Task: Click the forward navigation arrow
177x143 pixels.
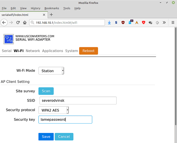Action: pos(11,23)
